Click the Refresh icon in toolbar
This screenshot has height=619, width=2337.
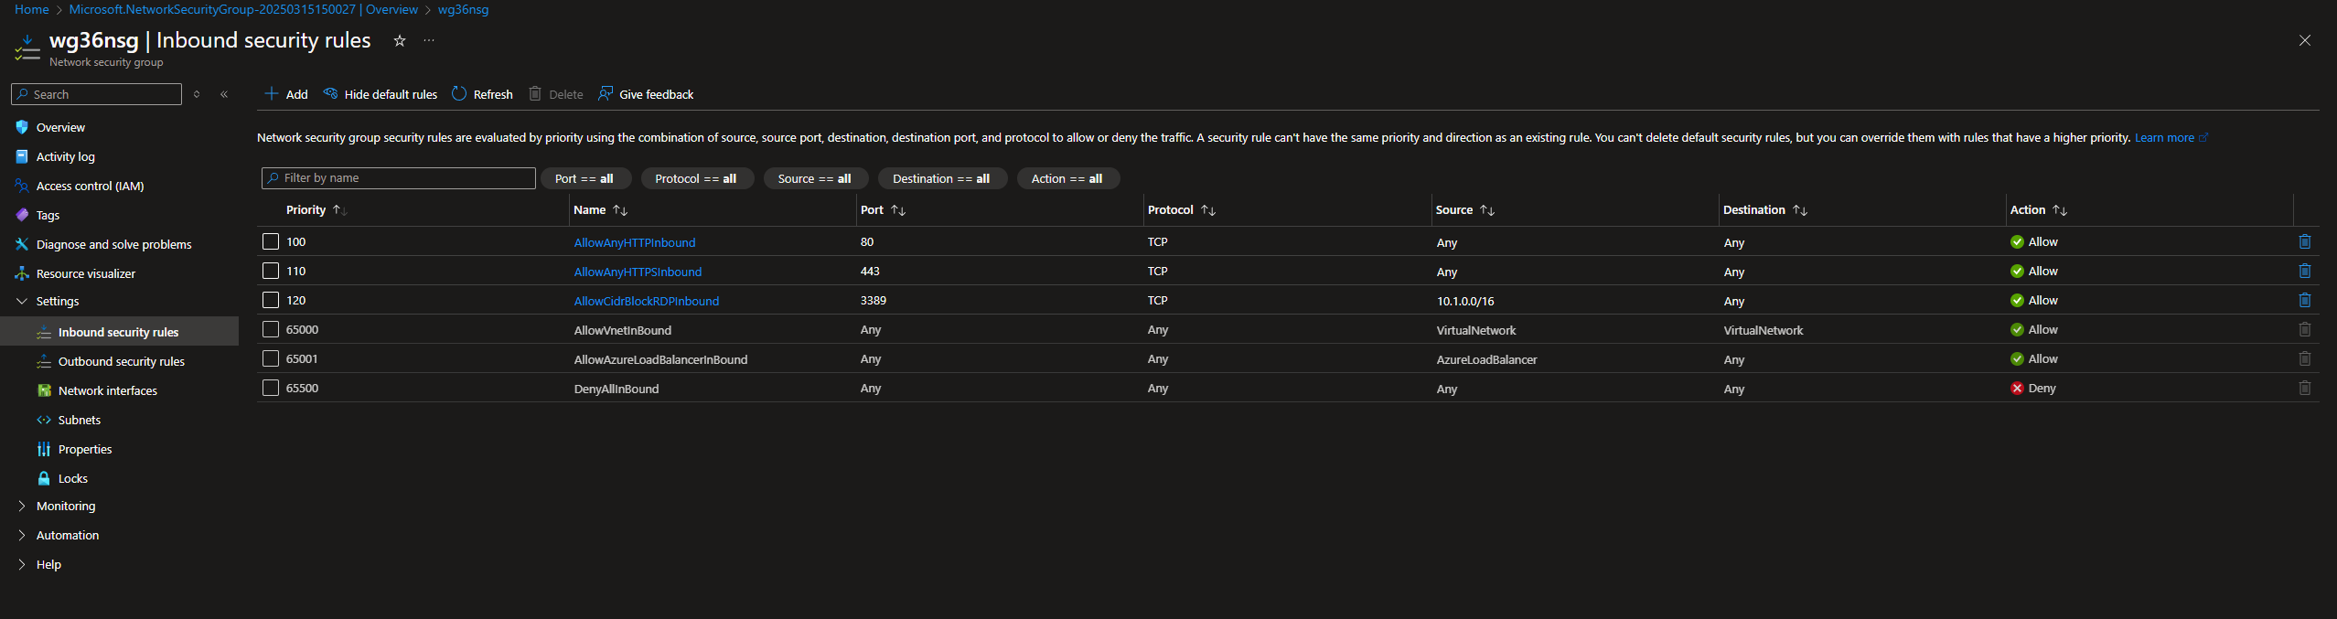coord(459,94)
